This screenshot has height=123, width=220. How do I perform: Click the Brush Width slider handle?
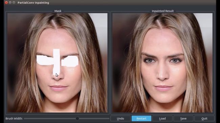(77, 119)
